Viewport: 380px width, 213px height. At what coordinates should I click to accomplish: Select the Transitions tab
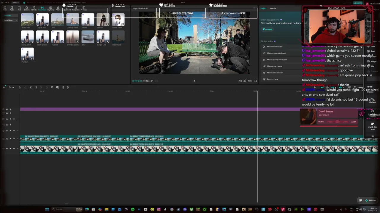(42, 8)
